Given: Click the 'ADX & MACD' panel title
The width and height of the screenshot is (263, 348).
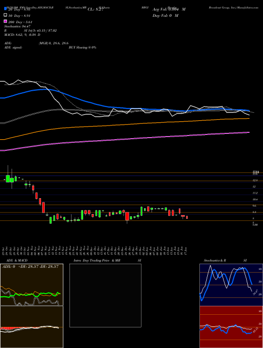Looking at the screenshot, I should pos(17,260).
